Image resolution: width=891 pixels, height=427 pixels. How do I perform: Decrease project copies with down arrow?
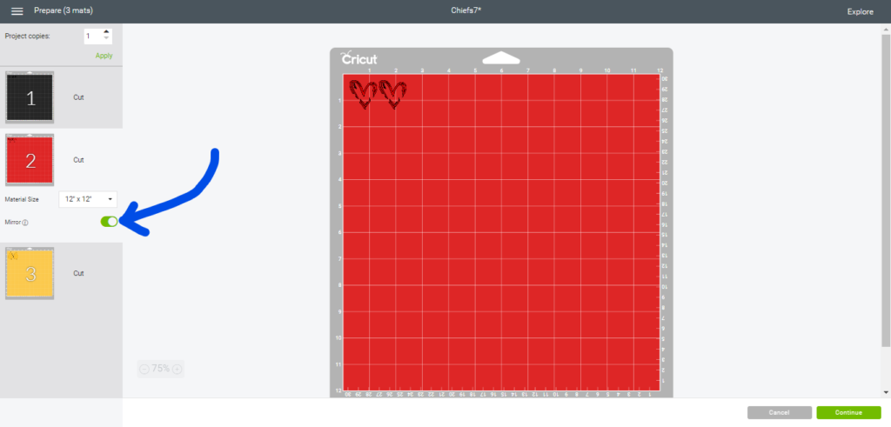[x=106, y=39]
